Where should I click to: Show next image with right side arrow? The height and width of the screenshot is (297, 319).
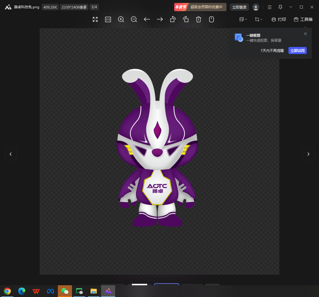coord(308,154)
